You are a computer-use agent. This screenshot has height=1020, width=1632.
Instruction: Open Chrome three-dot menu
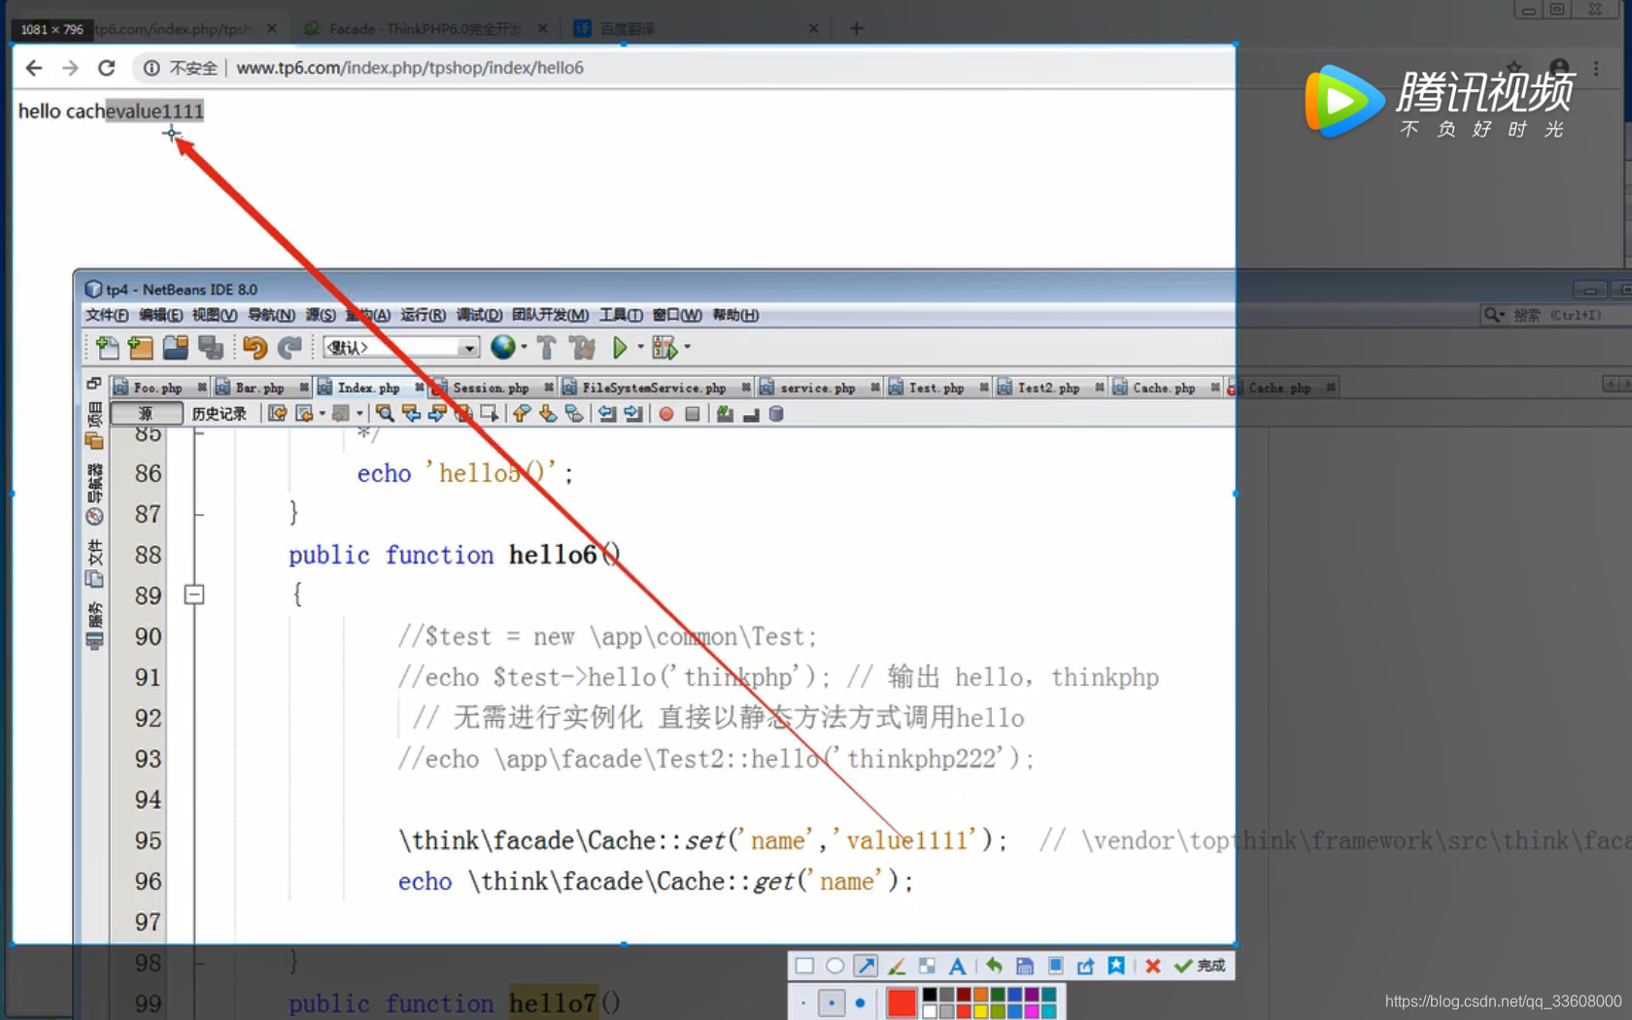(x=1596, y=68)
